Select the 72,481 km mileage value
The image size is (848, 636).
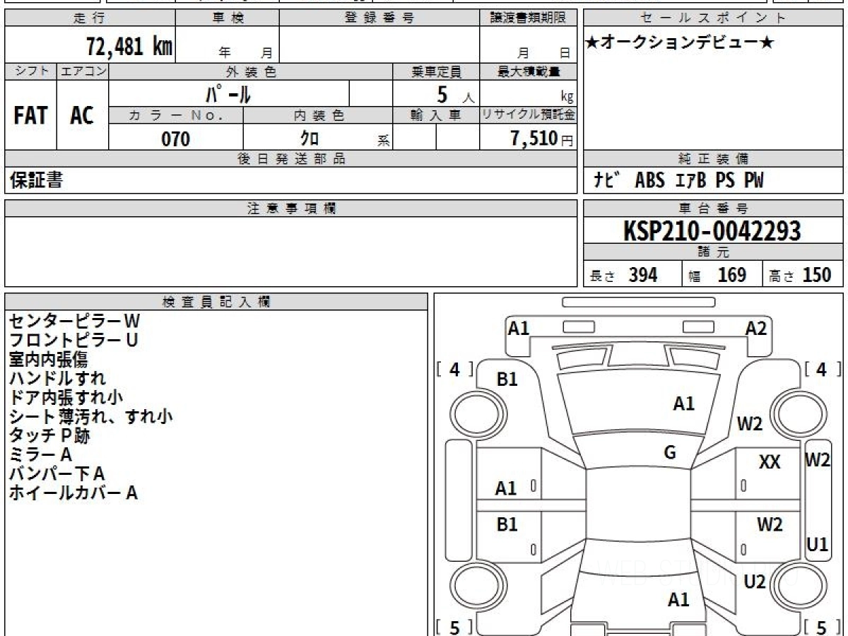[x=129, y=47]
